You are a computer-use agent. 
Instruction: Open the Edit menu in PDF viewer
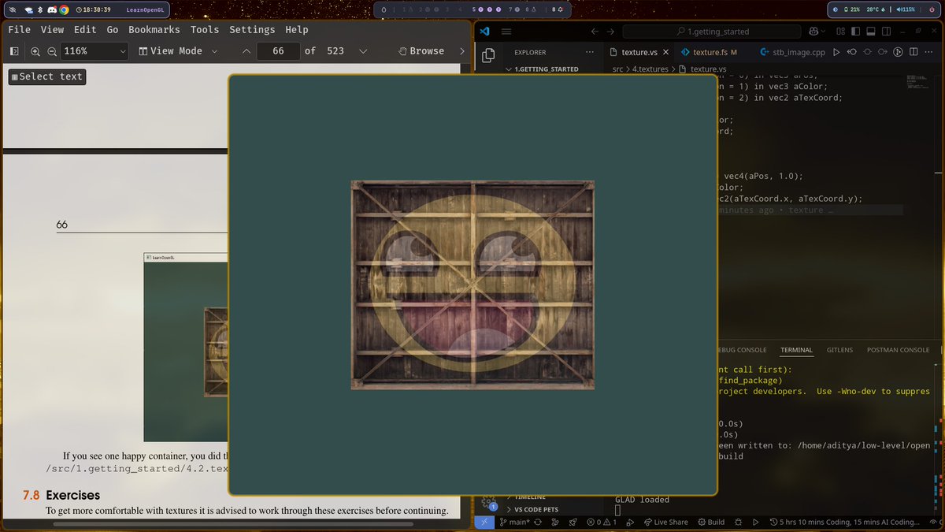85,29
